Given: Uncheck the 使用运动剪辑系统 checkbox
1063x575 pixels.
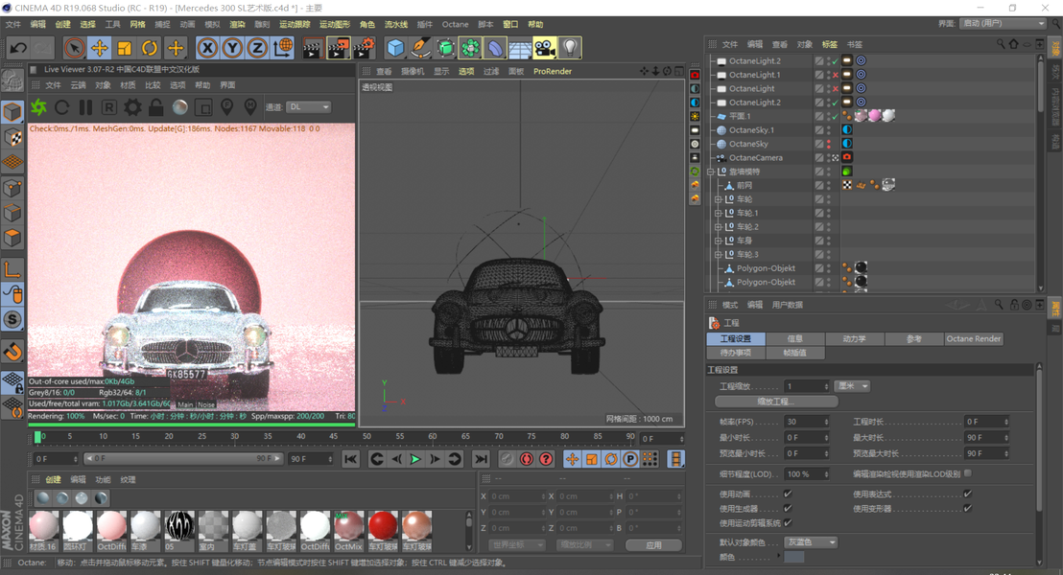Looking at the screenshot, I should (x=787, y=522).
